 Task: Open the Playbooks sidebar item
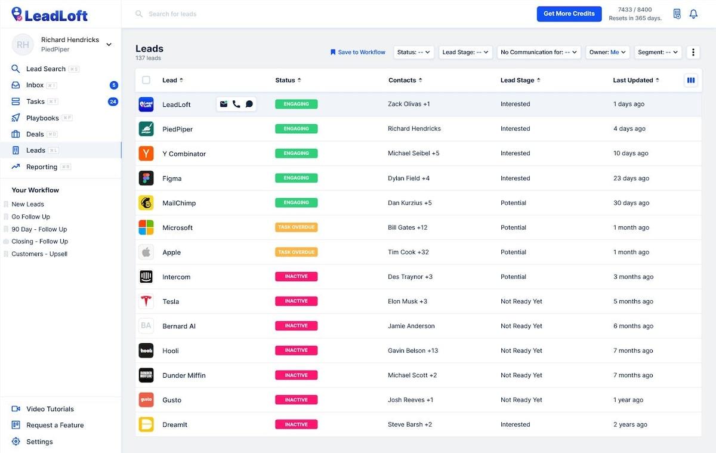[x=42, y=118]
